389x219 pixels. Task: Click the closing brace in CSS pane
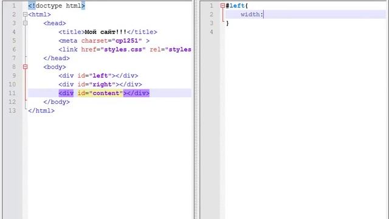[227, 23]
